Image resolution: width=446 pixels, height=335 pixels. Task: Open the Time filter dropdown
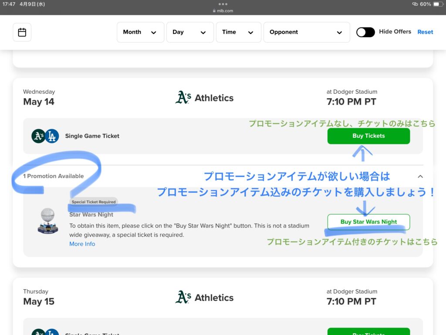coord(238,32)
